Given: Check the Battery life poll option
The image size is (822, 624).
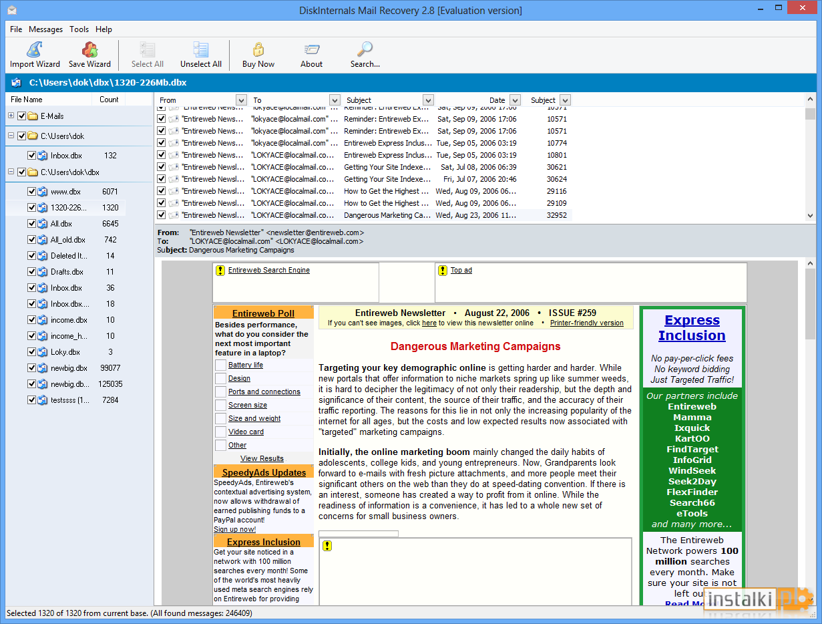Looking at the screenshot, I should [220, 365].
